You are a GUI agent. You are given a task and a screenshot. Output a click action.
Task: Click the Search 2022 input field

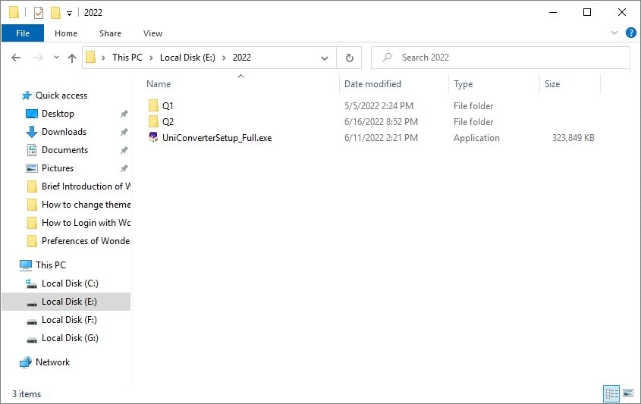(x=501, y=58)
